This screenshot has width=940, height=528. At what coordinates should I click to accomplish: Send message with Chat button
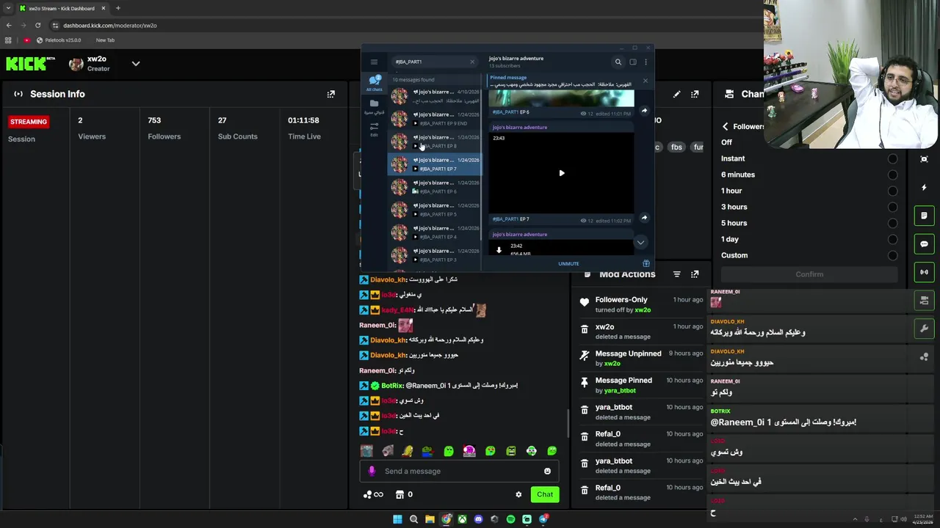point(544,494)
